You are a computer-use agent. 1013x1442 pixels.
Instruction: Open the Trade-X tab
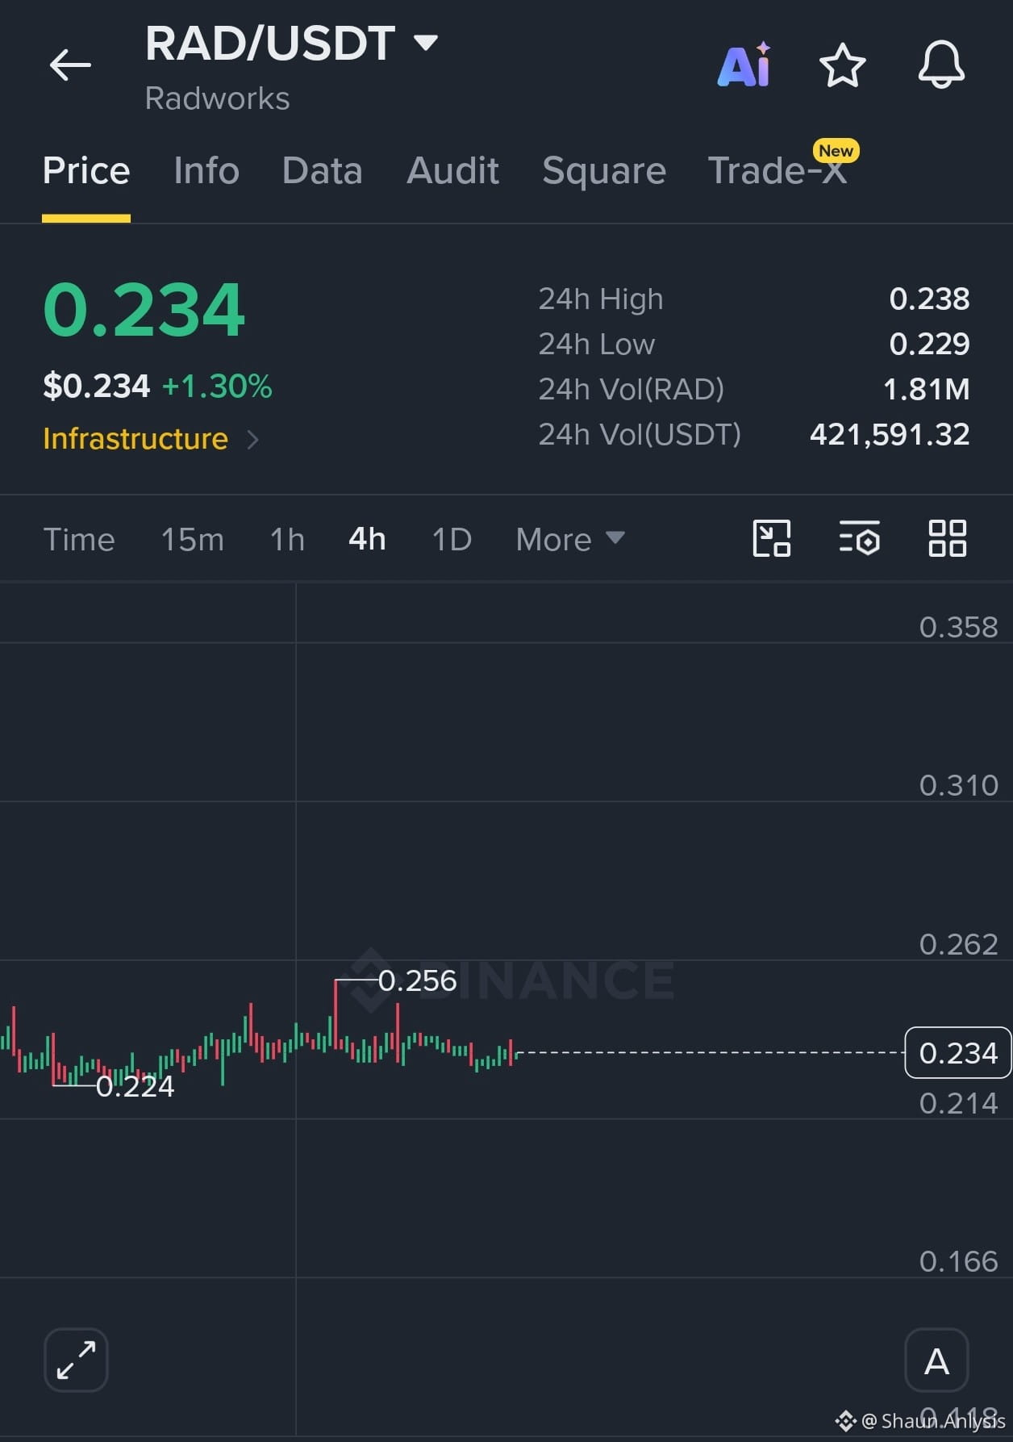777,171
